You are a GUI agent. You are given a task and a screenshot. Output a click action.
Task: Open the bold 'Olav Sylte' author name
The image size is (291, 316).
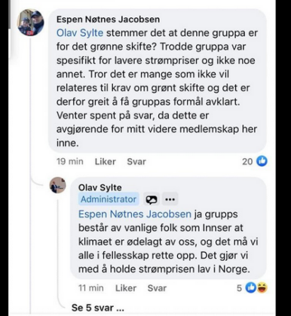click(100, 187)
